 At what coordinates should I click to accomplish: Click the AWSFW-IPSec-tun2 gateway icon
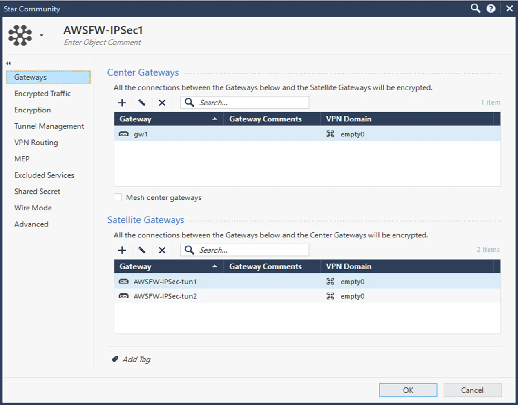click(124, 296)
